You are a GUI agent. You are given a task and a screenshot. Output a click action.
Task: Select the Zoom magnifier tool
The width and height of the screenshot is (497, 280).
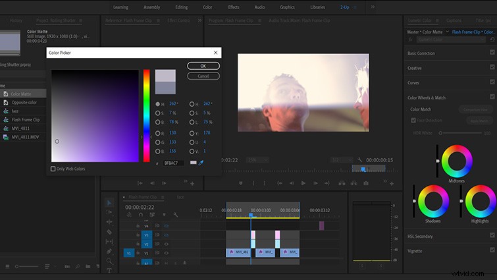[x=109, y=261]
